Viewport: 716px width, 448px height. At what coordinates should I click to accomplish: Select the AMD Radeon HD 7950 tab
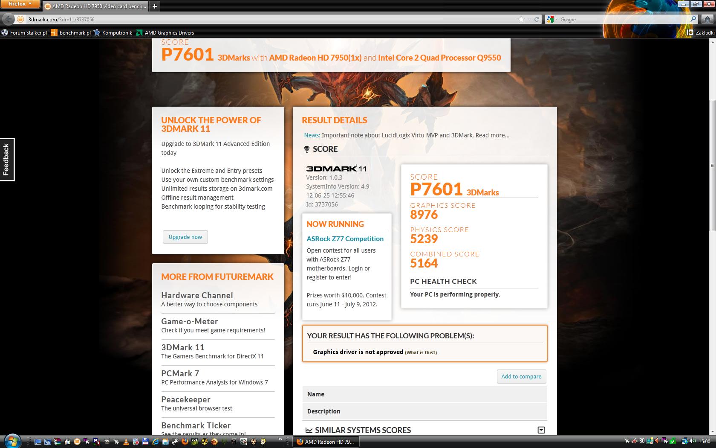[95, 6]
